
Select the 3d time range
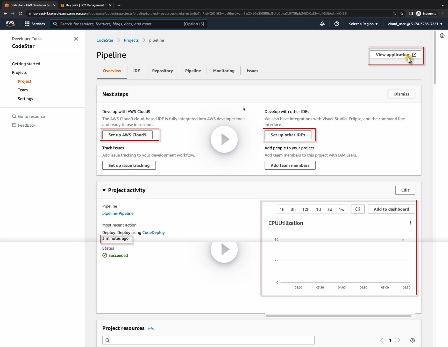[330, 209]
